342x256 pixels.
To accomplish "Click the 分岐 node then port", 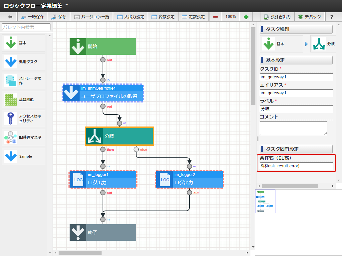I will tap(103, 149).
